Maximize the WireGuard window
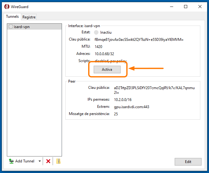Viewport: 209px width, 173px height. click(x=186, y=7)
